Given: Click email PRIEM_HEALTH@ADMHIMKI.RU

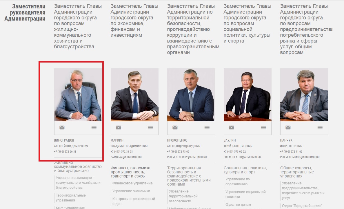Looking at the screenshot, I should (x=242, y=157).
